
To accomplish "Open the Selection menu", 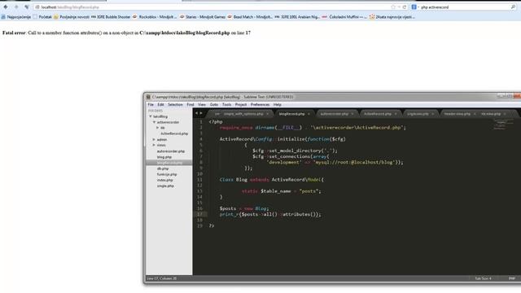I will (175, 105).
